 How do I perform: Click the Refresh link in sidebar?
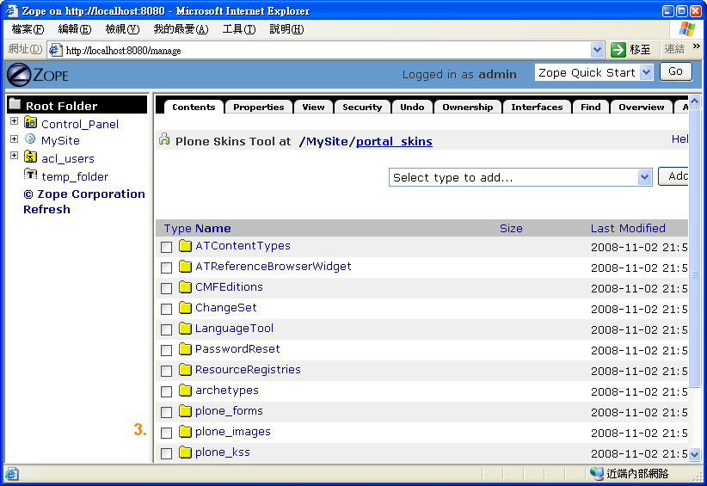point(47,209)
